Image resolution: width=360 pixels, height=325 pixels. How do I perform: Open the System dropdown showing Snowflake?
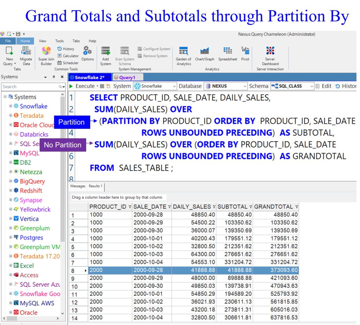click(x=155, y=86)
